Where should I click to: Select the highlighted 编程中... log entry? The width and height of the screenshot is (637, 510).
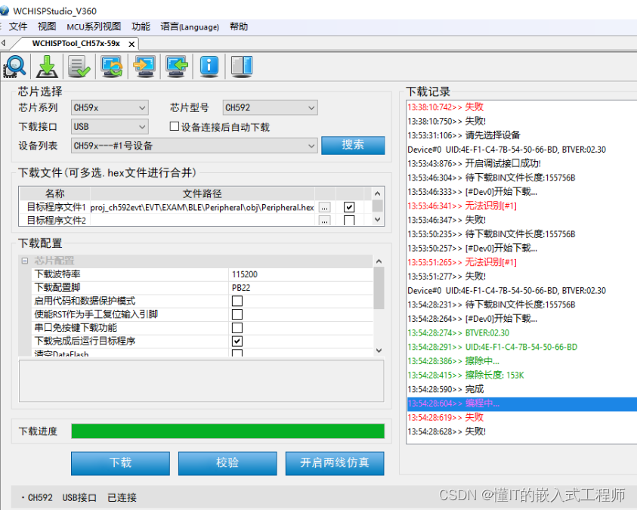[x=521, y=403]
